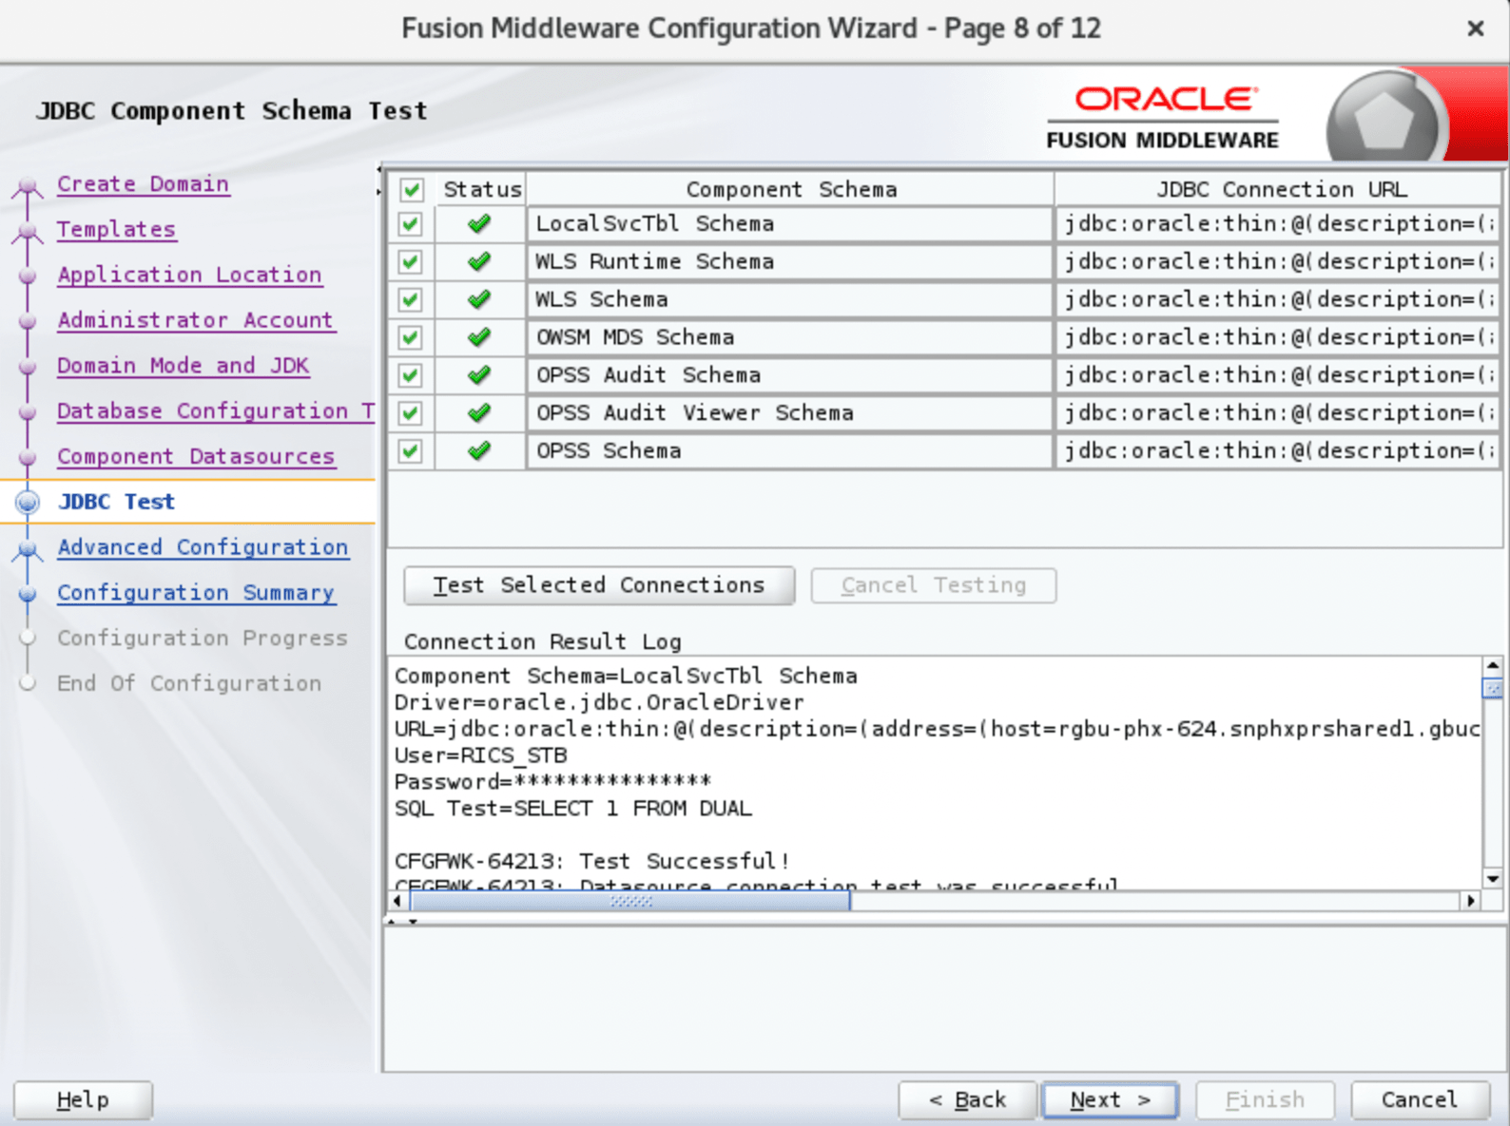Toggle the select-all checkbox in the table header
The width and height of the screenshot is (1510, 1126).
(411, 190)
